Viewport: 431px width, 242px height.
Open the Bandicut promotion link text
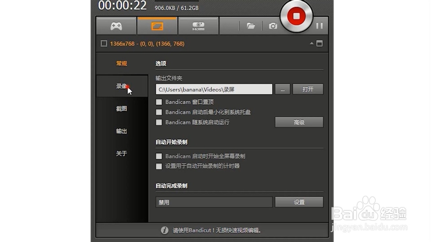[x=217, y=230]
